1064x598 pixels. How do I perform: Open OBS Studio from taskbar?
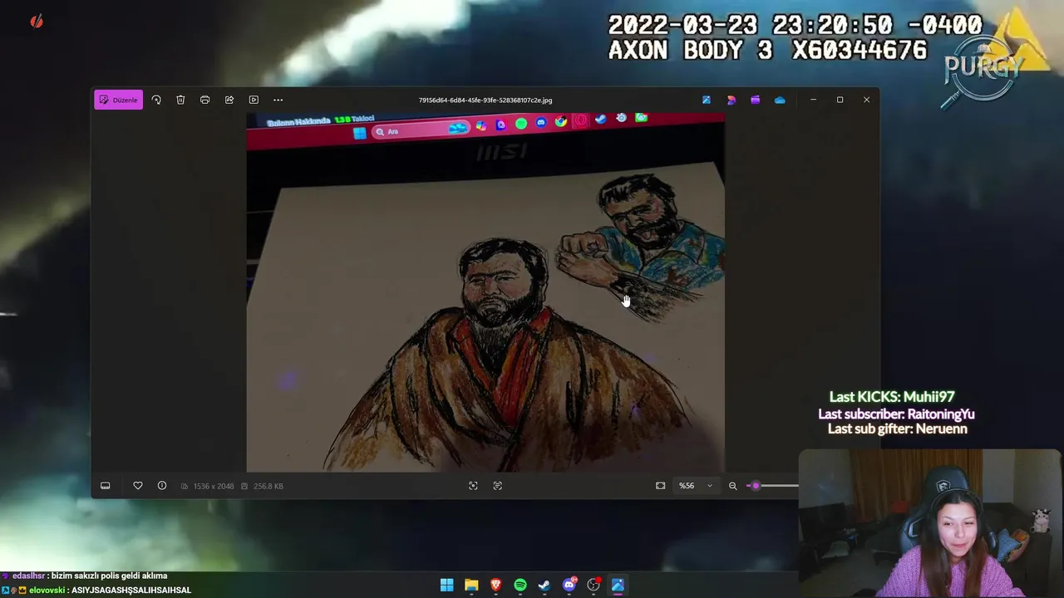click(594, 585)
